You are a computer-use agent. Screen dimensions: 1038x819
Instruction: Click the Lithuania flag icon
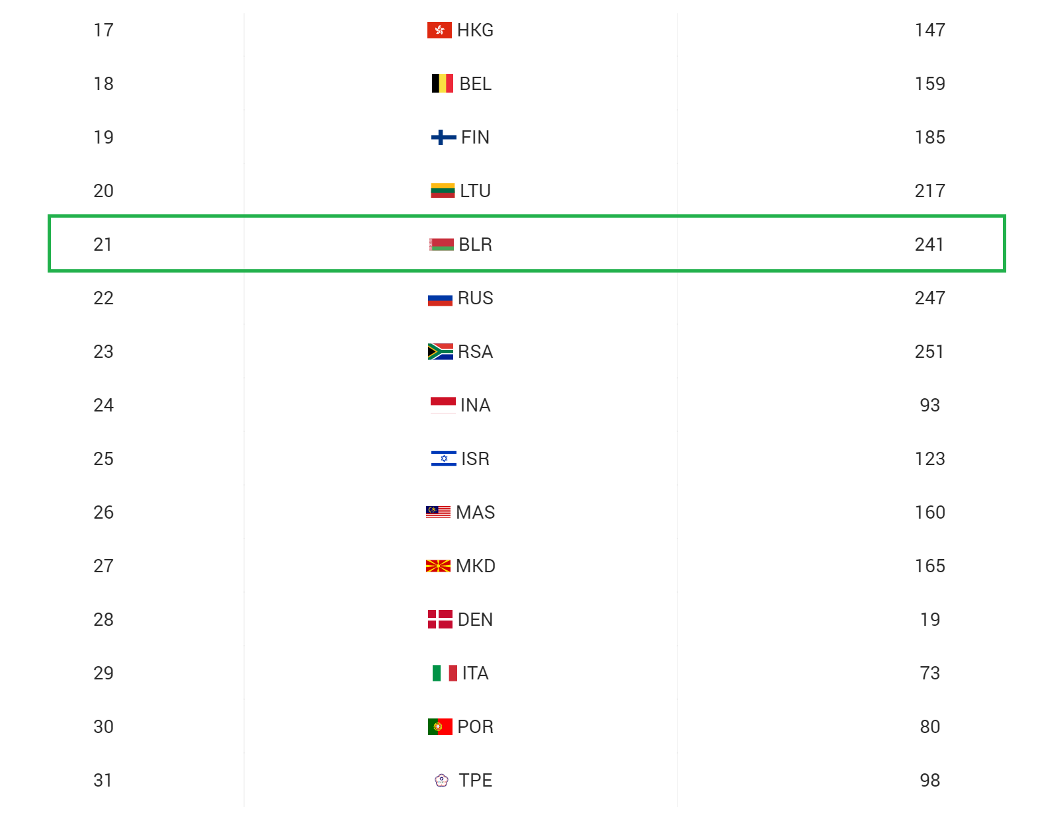point(443,191)
